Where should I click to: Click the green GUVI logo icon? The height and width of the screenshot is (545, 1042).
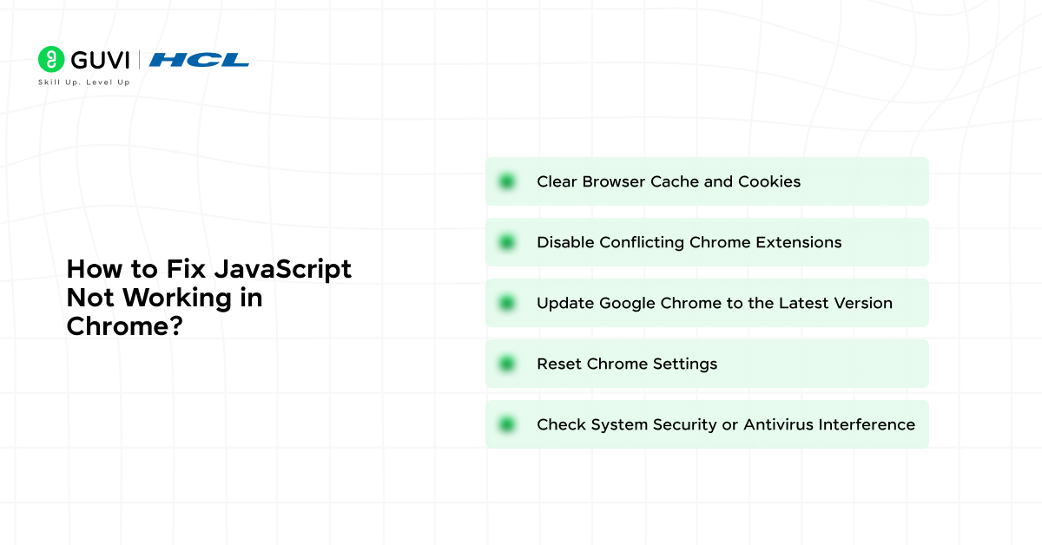point(52,59)
